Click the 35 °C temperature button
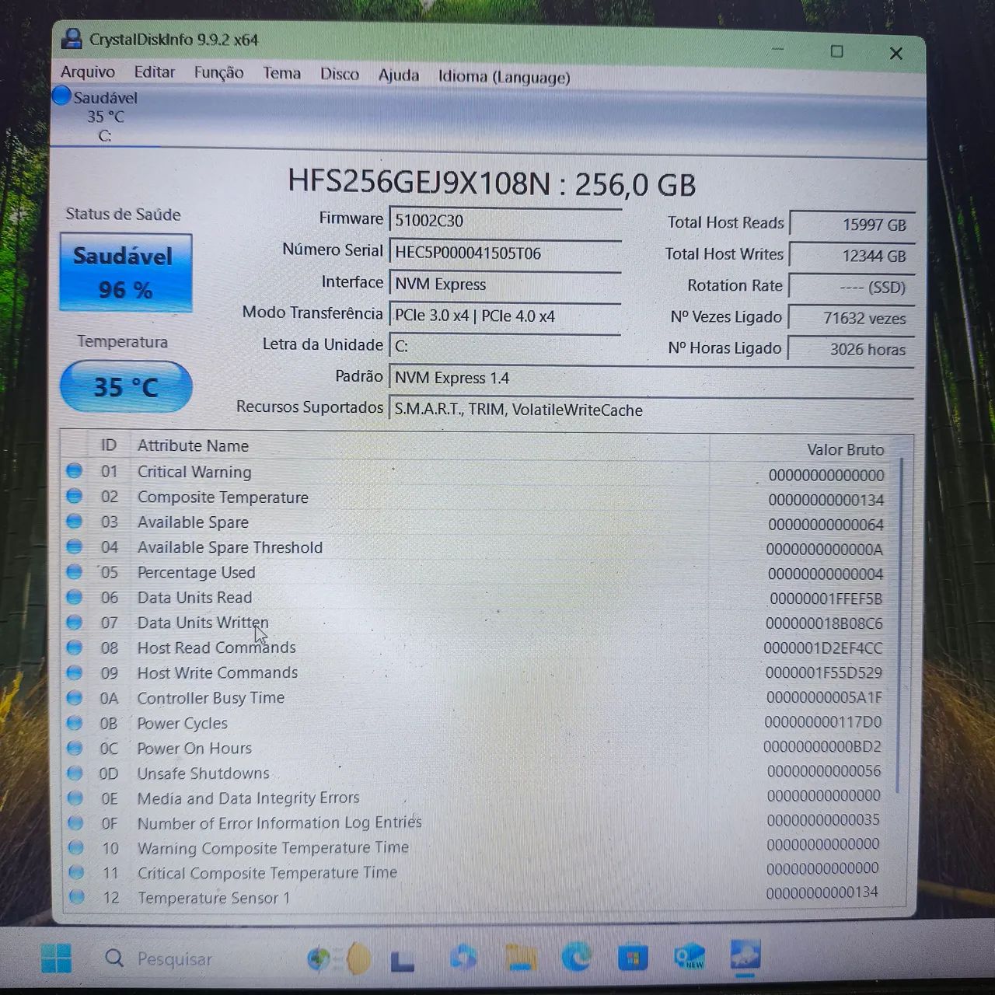This screenshot has height=995, width=995. (x=126, y=386)
